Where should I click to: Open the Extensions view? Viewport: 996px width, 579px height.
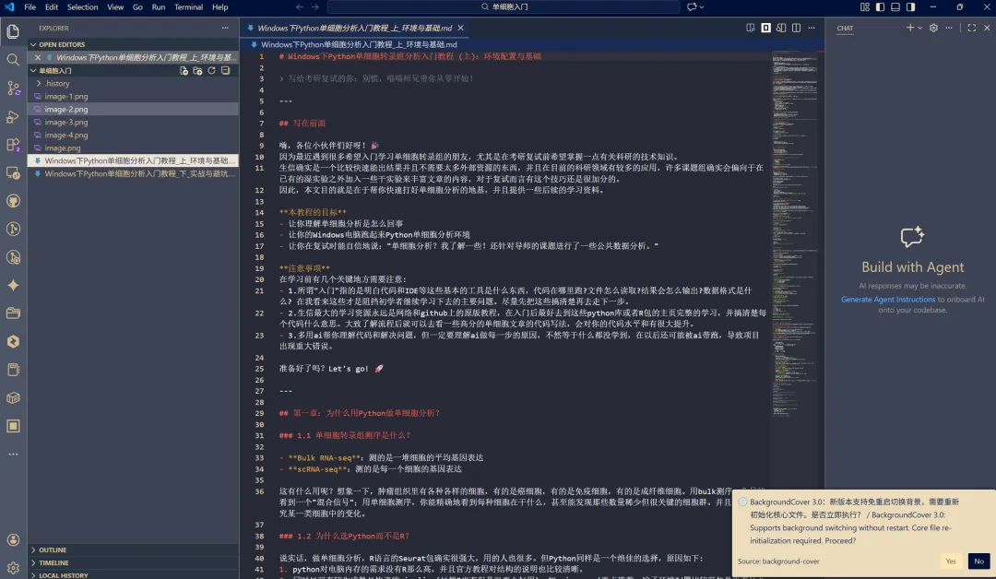(13, 145)
